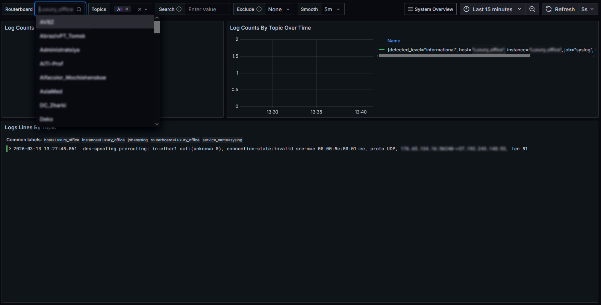Click the legend horizontal scrollbar

(x=454, y=56)
